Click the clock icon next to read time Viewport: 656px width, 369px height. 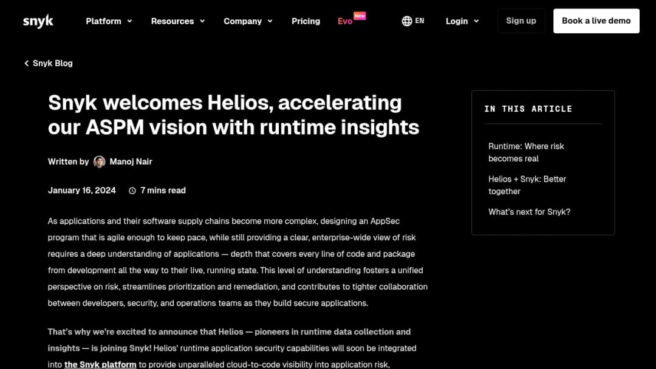tap(132, 191)
